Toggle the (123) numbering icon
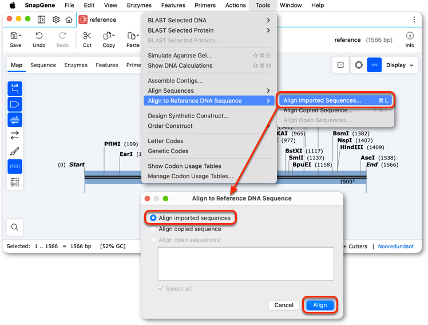This screenshot has height=325, width=428. click(15, 166)
